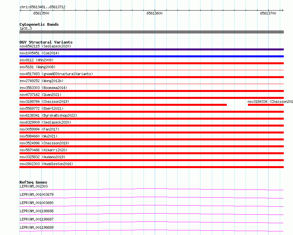Open transcript LEPR|NM_001198688 label
Image resolution: width=293 pixels, height=235 pixels.
click(37, 211)
